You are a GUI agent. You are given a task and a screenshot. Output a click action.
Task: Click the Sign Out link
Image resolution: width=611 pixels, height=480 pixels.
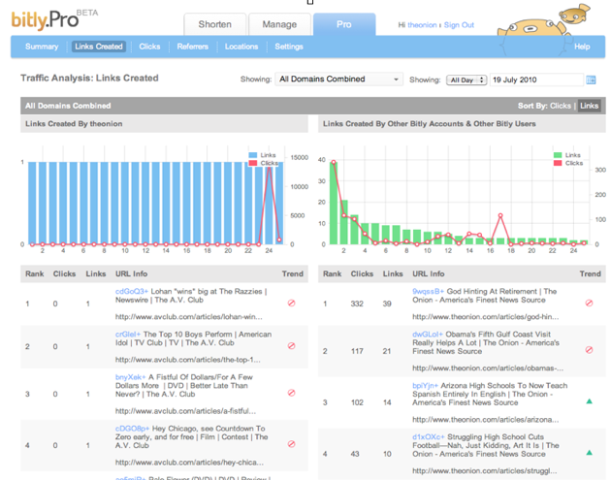coord(459,25)
